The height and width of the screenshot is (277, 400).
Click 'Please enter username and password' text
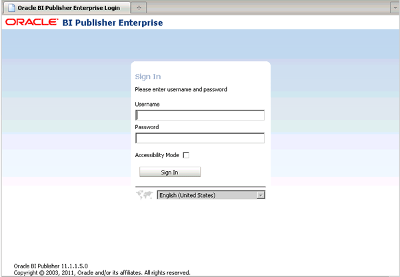[181, 89]
